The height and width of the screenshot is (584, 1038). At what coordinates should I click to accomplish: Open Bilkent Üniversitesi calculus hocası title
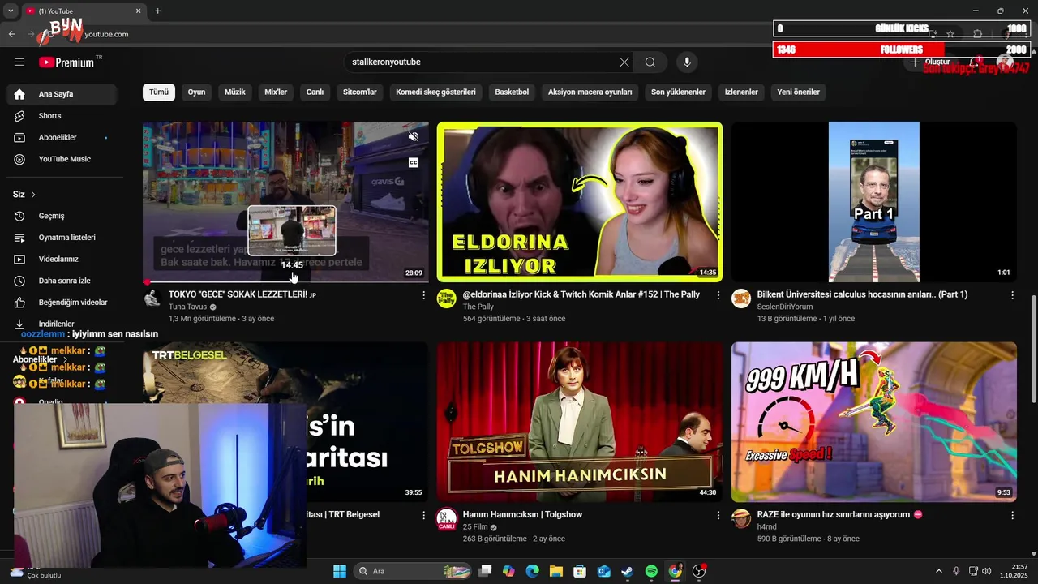tap(862, 295)
